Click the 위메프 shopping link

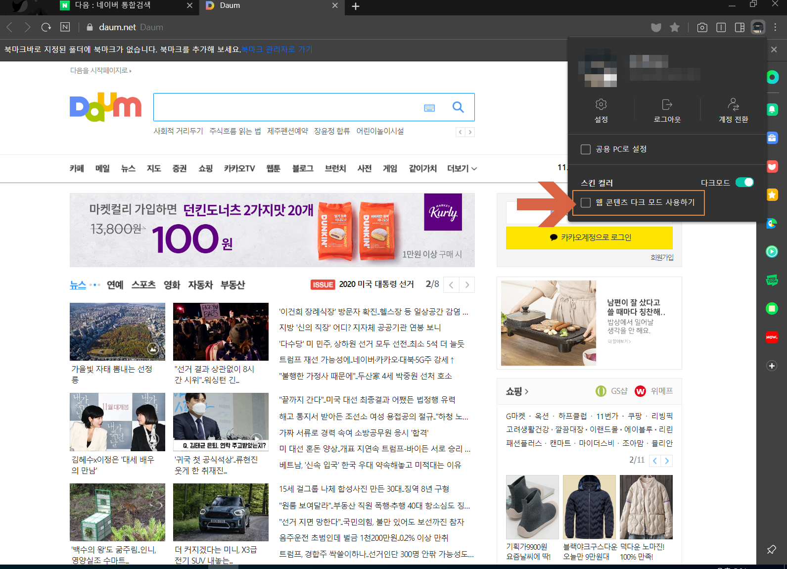pos(654,391)
